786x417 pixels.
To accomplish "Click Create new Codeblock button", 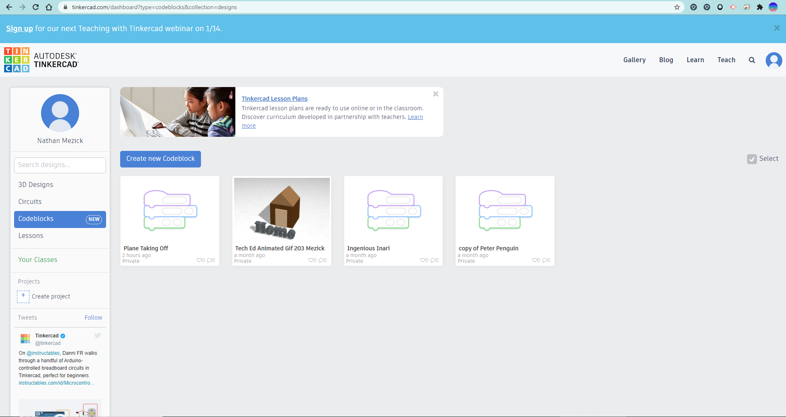I will tap(160, 159).
